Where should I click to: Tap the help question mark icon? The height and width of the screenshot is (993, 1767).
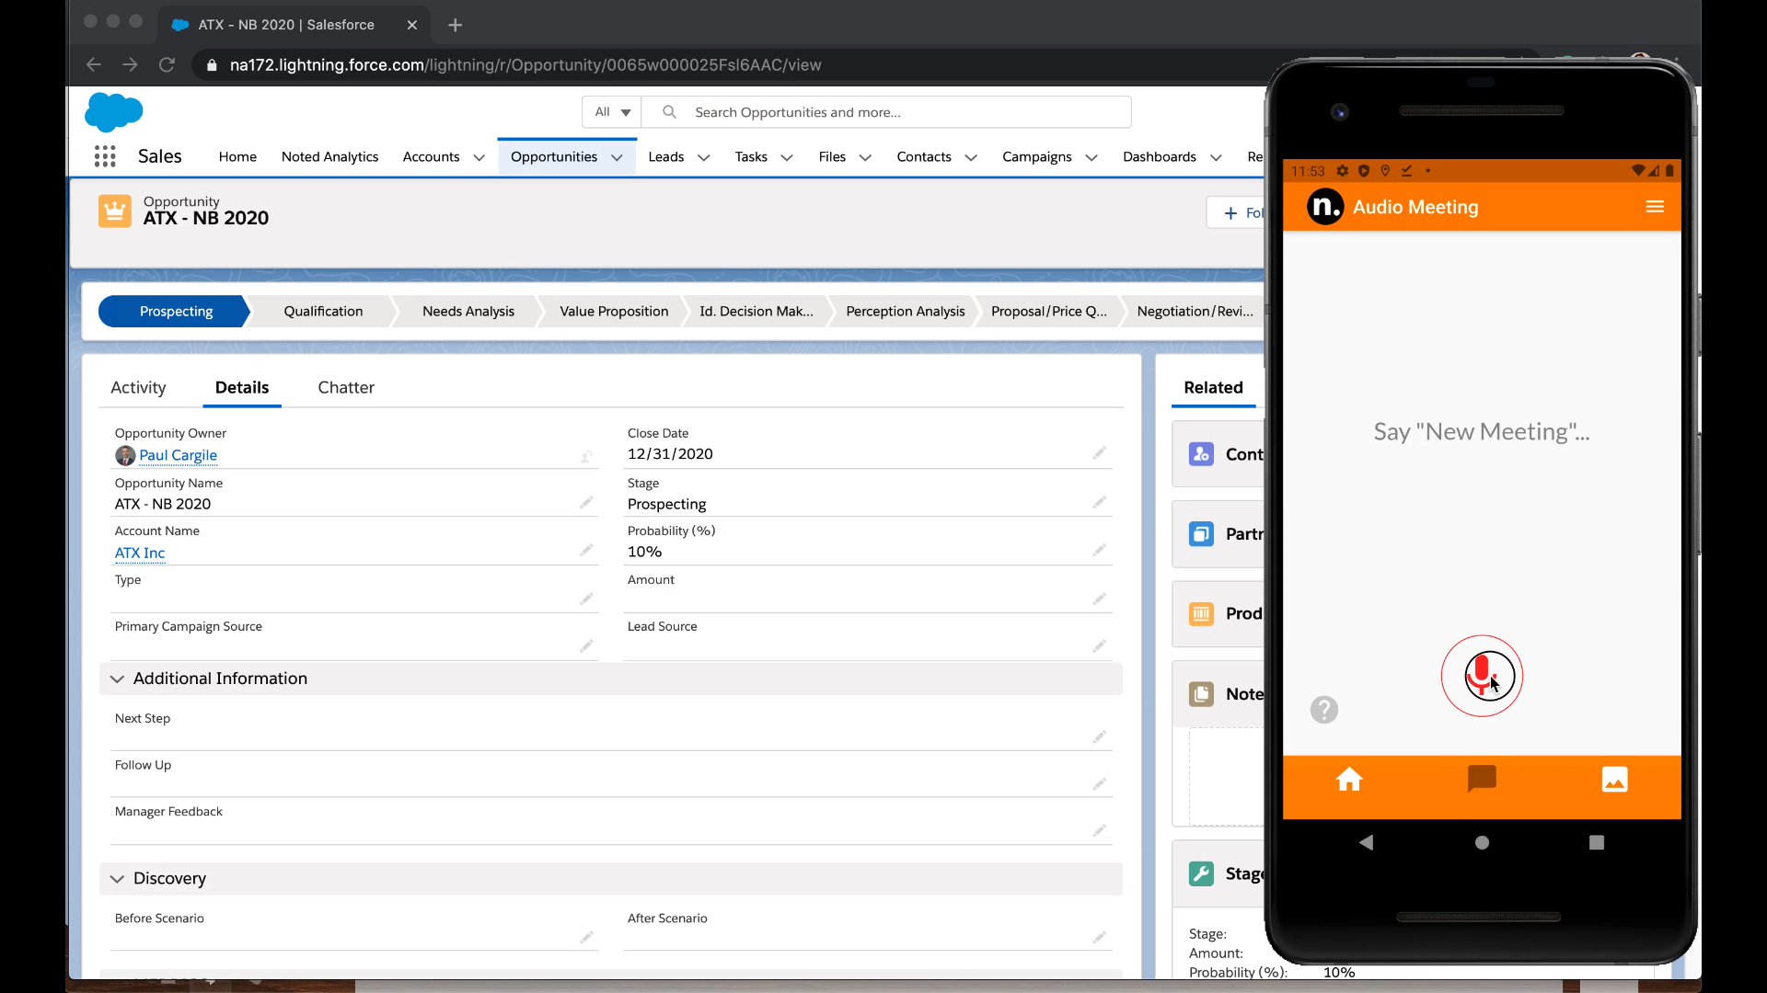[x=1324, y=710]
